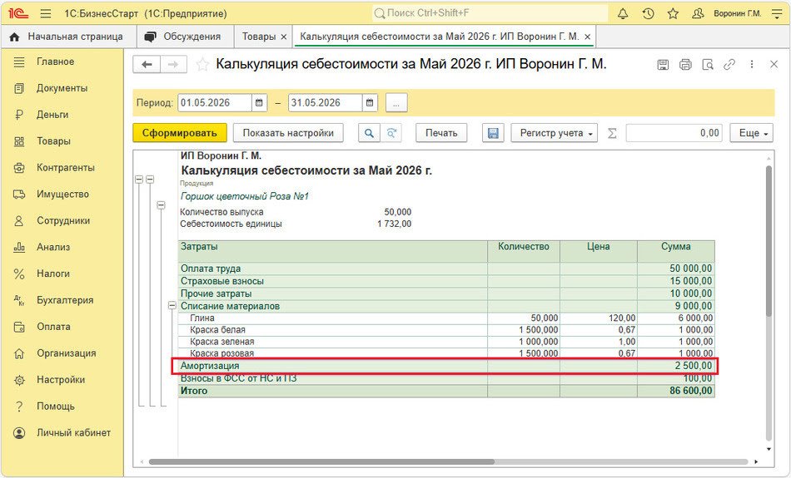The width and height of the screenshot is (791, 478).
Task: Open Сотрудники section in sidebar
Action: coord(63,220)
